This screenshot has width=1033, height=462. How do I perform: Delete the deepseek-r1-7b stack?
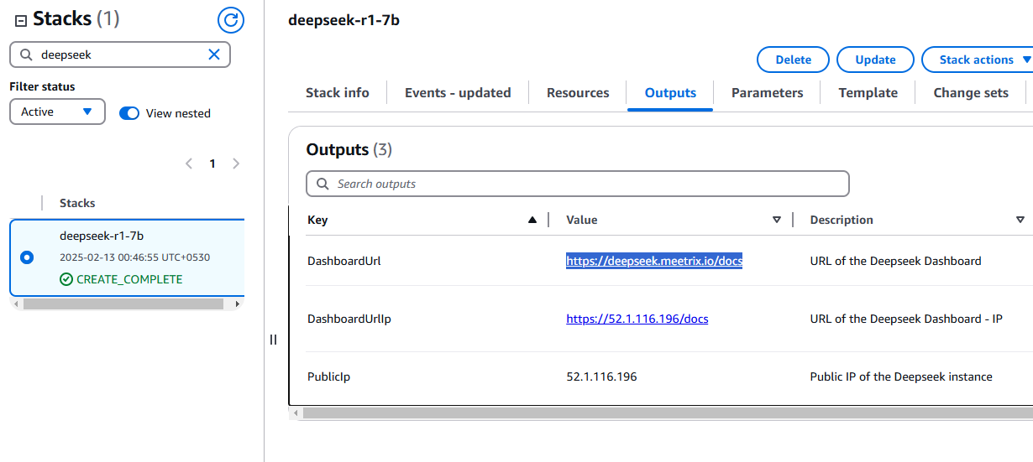(794, 60)
